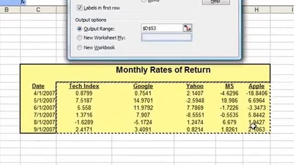Click Apple value 5.8442
This screenshot has height=165, width=294.
point(256,115)
